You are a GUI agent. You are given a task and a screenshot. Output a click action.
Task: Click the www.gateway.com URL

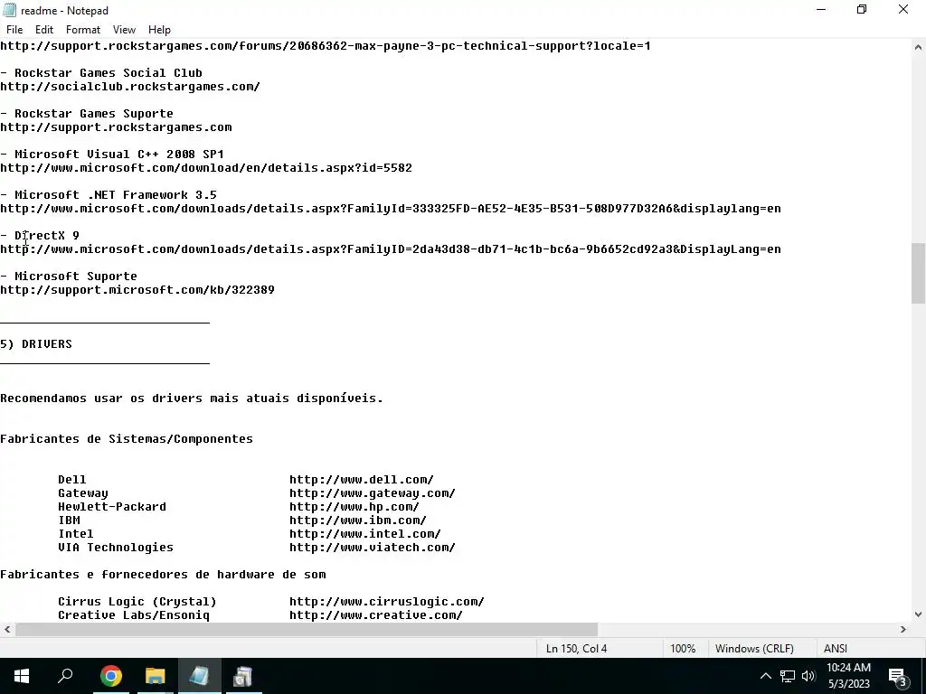pos(372,493)
